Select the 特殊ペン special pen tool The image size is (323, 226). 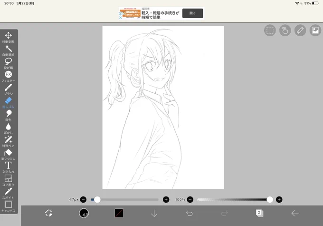[x=8, y=142]
